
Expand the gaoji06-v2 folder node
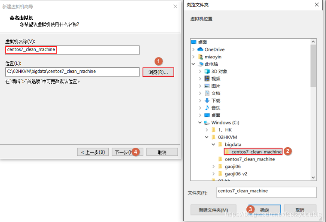213,174
